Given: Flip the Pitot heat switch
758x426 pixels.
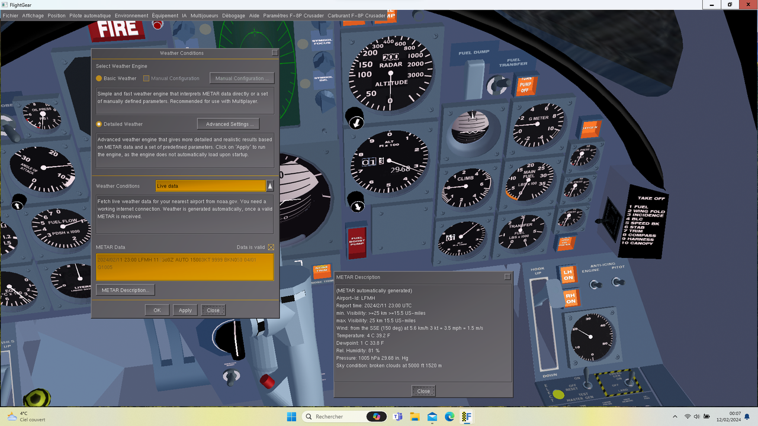Looking at the screenshot, I should pos(618,282).
